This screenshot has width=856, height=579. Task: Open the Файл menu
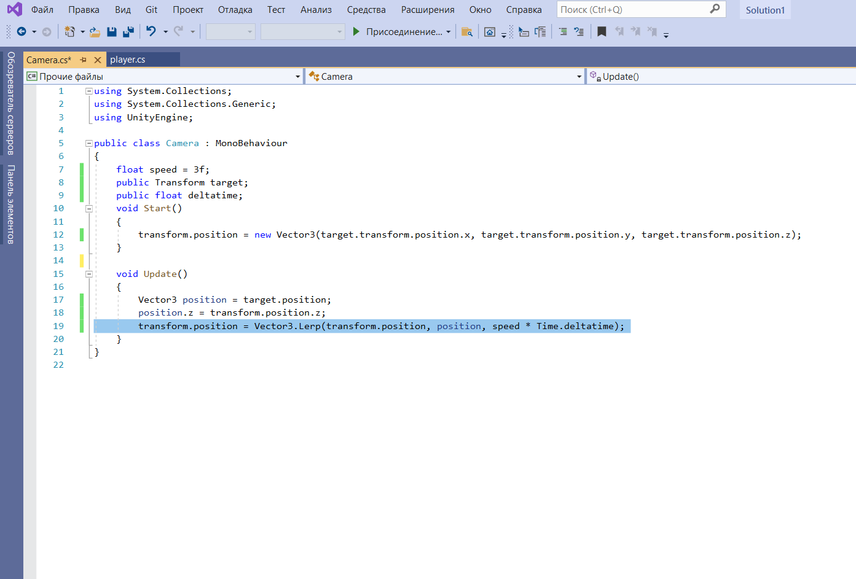[42, 9]
